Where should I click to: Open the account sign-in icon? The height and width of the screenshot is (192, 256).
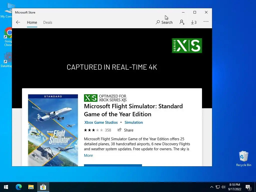[x=182, y=22]
